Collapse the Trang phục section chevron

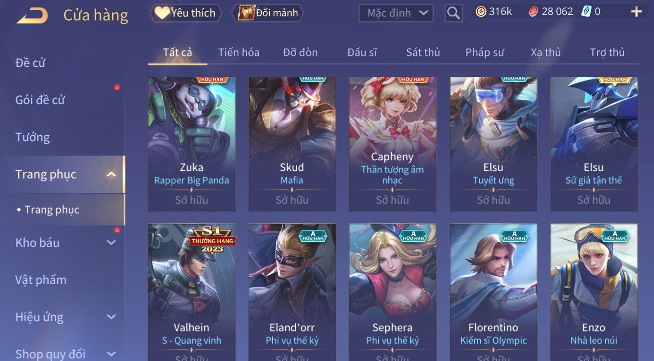click(x=112, y=174)
